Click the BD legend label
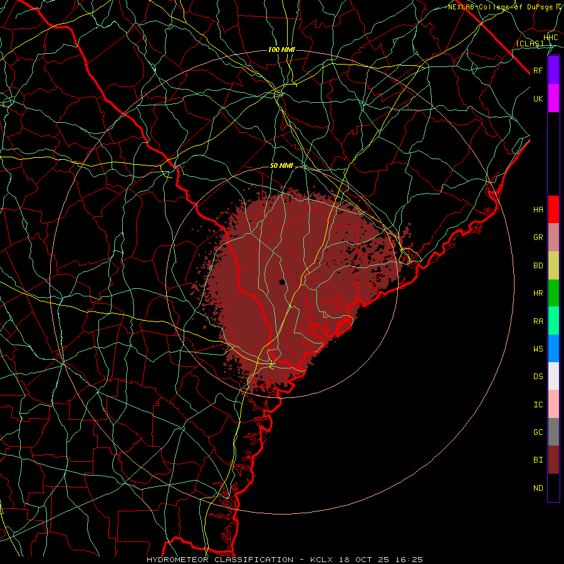Image resolution: width=564 pixels, height=564 pixels. pos(538,266)
